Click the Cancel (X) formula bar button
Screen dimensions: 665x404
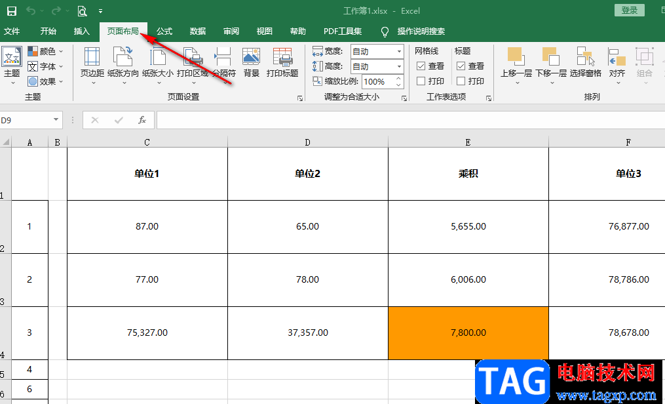pyautogui.click(x=95, y=120)
